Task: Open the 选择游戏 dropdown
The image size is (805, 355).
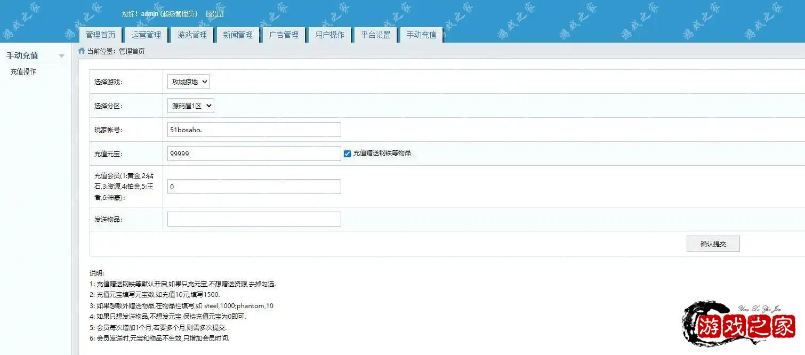Action: pos(189,82)
